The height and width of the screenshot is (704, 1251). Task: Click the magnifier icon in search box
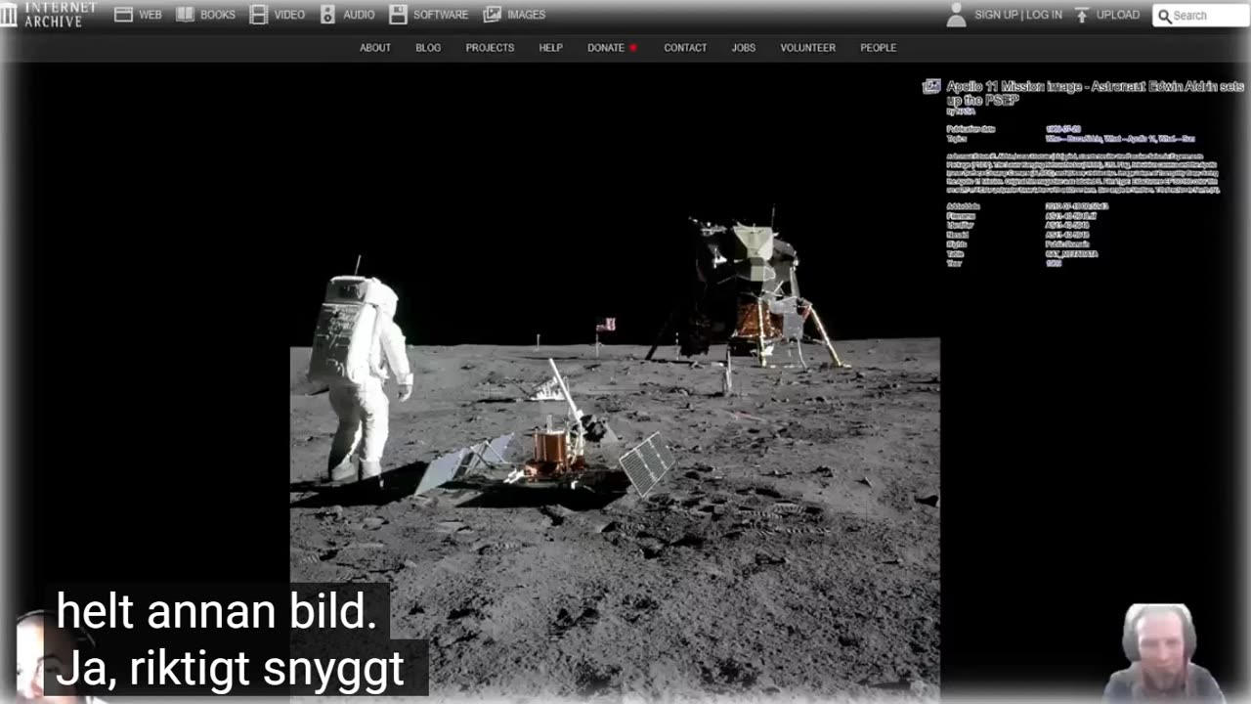pyautogui.click(x=1164, y=16)
